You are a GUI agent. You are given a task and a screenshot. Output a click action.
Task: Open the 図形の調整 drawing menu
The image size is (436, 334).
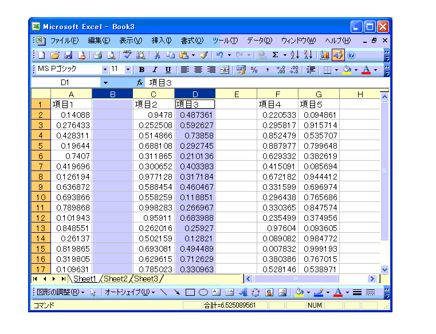[61, 292]
